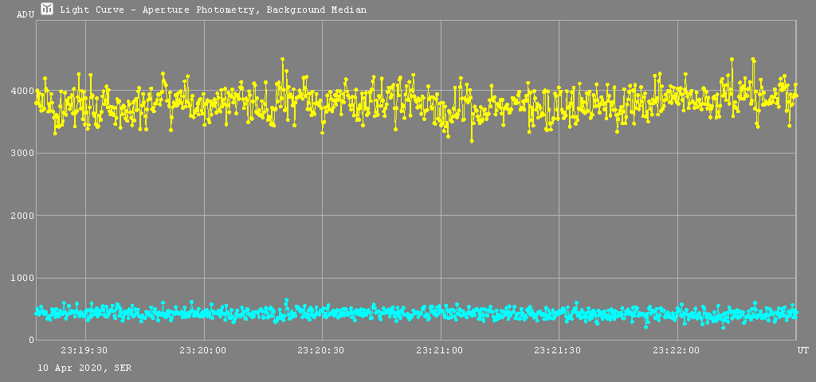Click grid intersection of 3000 ADU and 23:20:00
This screenshot has width=816, height=382.
[x=204, y=154]
